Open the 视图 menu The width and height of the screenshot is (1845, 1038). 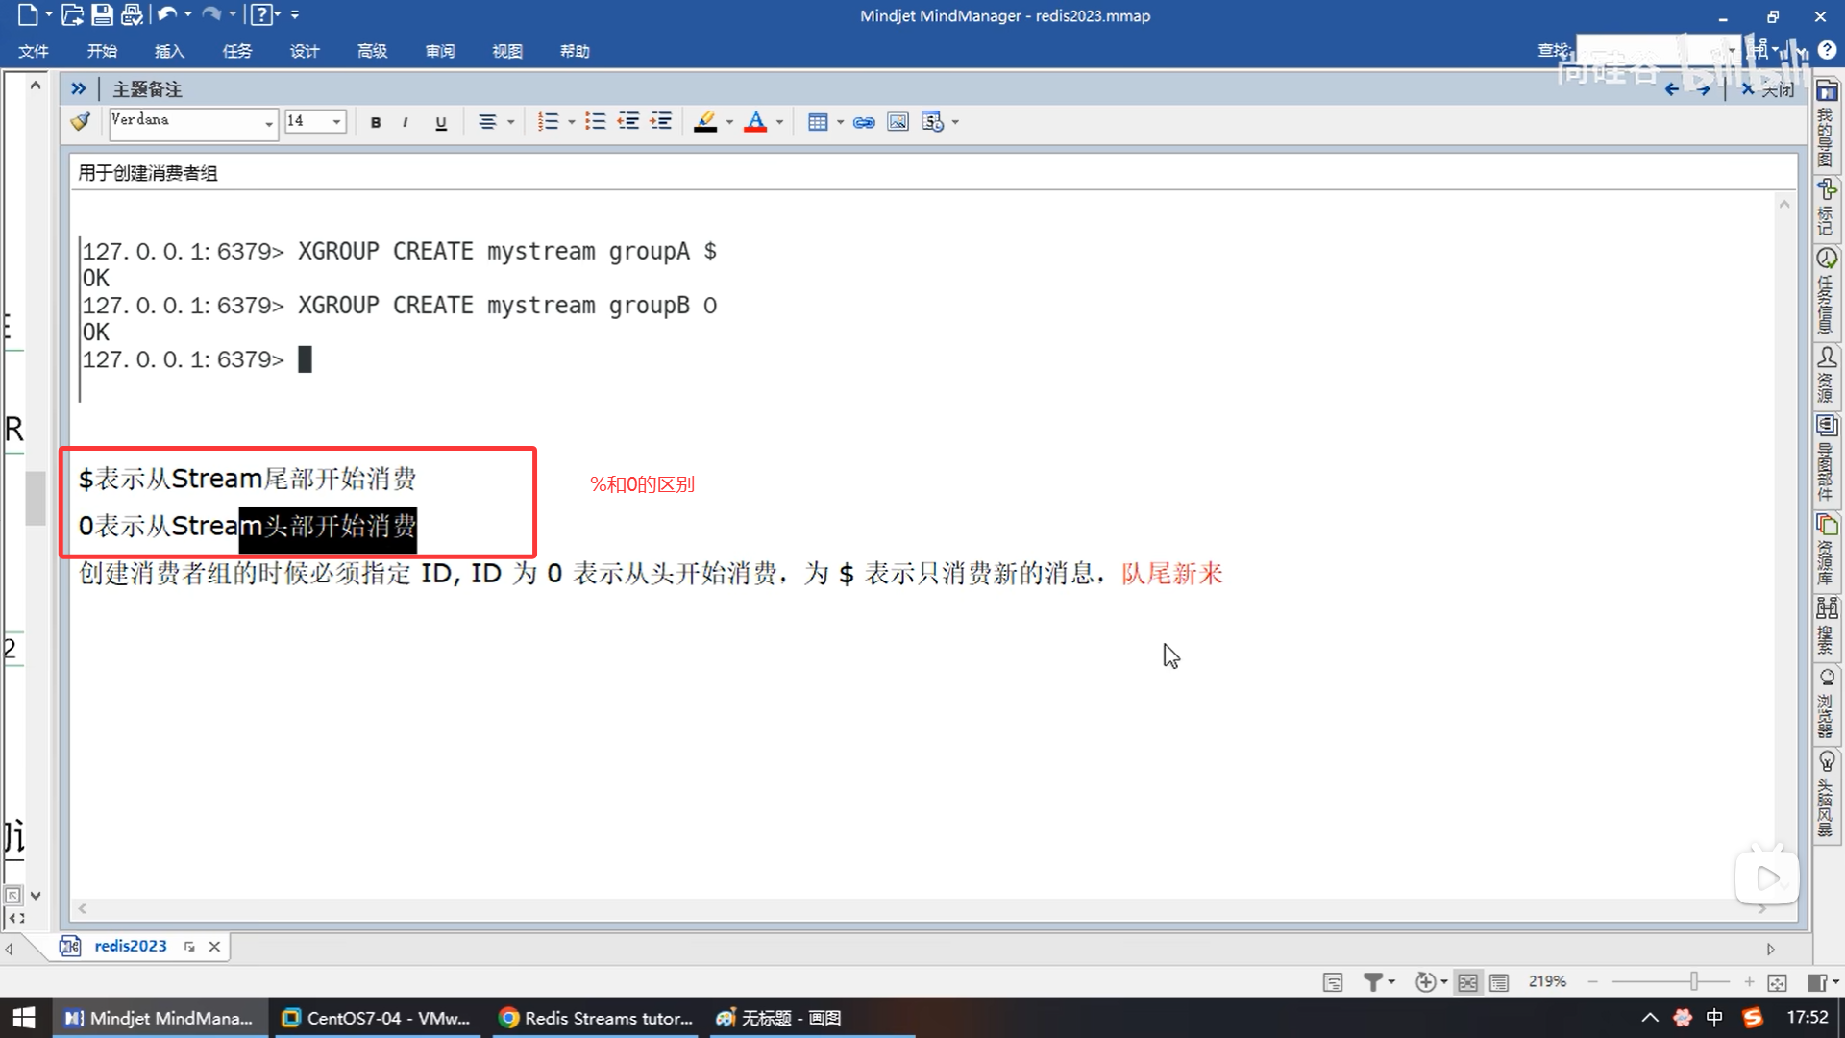click(507, 51)
